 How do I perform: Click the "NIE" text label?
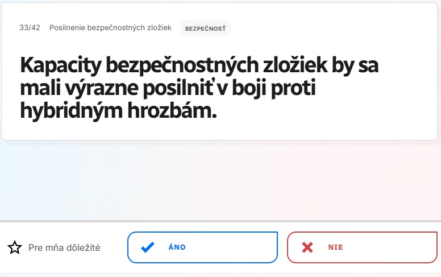[x=335, y=247]
